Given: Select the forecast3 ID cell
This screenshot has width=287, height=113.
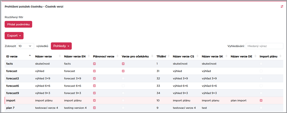Looking at the screenshot, I should point(13,78).
